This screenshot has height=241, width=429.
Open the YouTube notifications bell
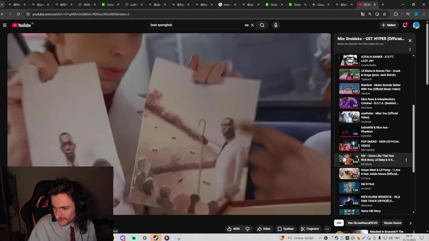405,25
